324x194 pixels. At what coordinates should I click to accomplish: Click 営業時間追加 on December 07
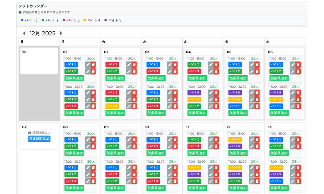pos(39,139)
